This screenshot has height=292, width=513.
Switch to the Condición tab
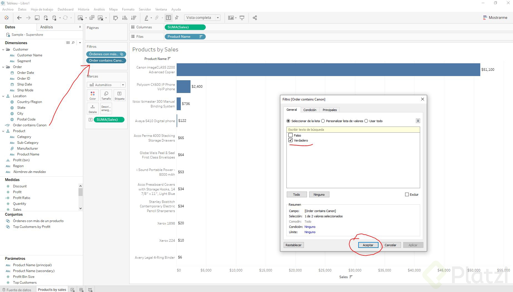(310, 110)
